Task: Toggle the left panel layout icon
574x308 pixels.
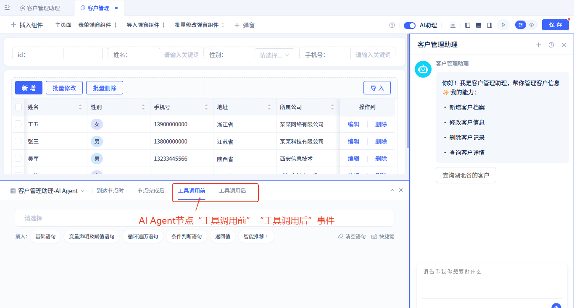Action: click(468, 25)
